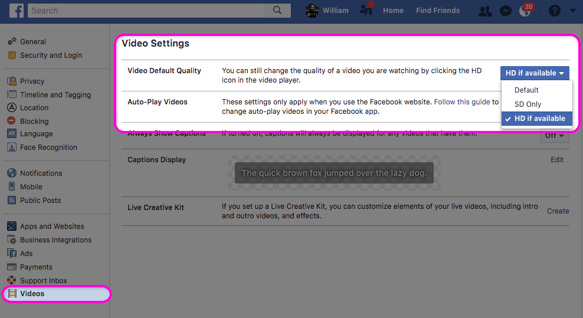The width and height of the screenshot is (583, 318).
Task: Select the Videos settings tab
Action: (57, 294)
